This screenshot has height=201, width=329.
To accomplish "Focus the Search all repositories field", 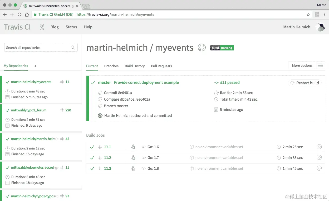I will 41,48.
